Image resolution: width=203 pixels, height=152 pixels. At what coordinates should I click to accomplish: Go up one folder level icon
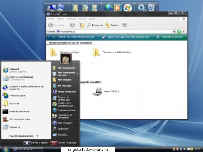pos(82,25)
